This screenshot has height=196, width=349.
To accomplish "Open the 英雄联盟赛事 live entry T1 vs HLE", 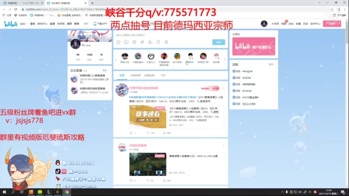I will [90, 91].
